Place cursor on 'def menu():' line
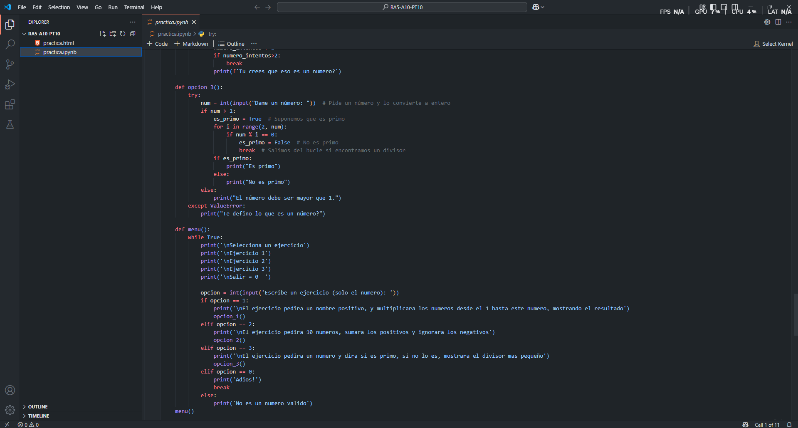This screenshot has width=798, height=428. pos(192,229)
